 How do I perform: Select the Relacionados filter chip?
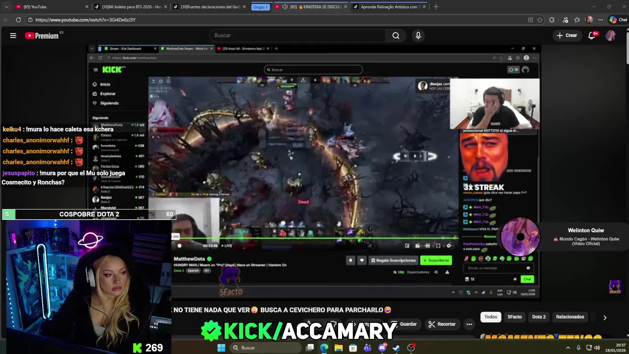click(570, 317)
